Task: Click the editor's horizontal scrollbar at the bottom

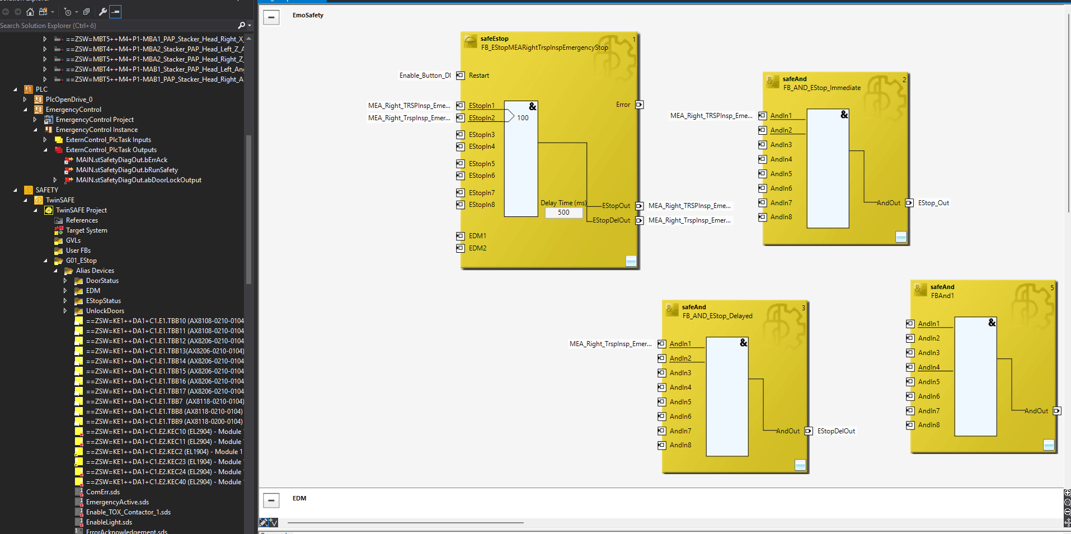Action: tap(405, 523)
